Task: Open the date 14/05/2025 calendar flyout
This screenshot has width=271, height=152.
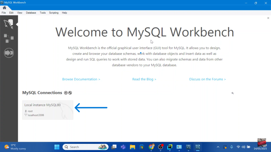Action: coord(260,149)
